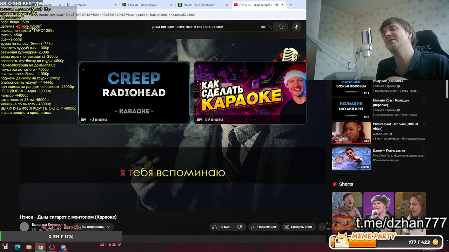Viewport: 449px width, 252px height.
Task: Click the Калинка Караоке channel avatar
Action: pos(24,227)
